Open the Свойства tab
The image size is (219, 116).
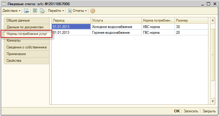[x=26, y=61]
